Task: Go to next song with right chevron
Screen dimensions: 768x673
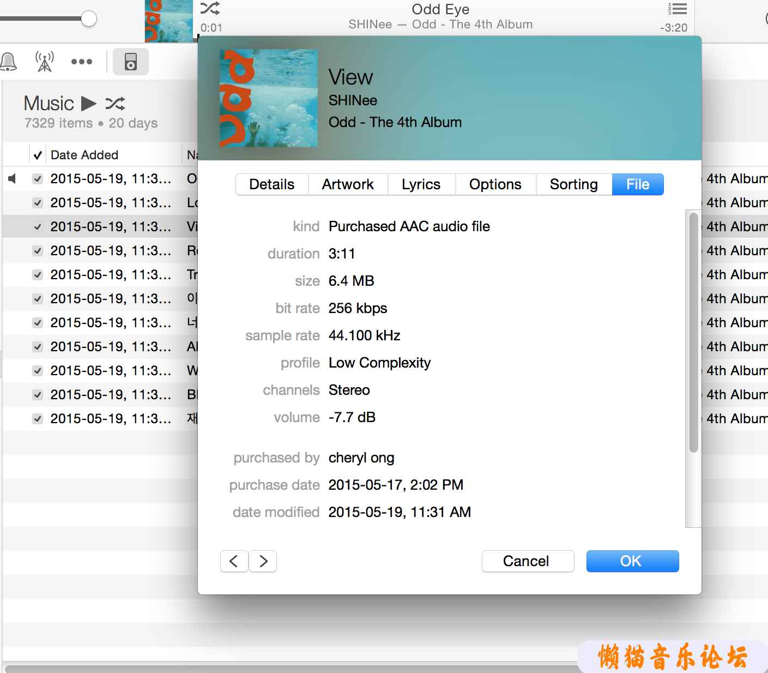Action: [x=263, y=561]
